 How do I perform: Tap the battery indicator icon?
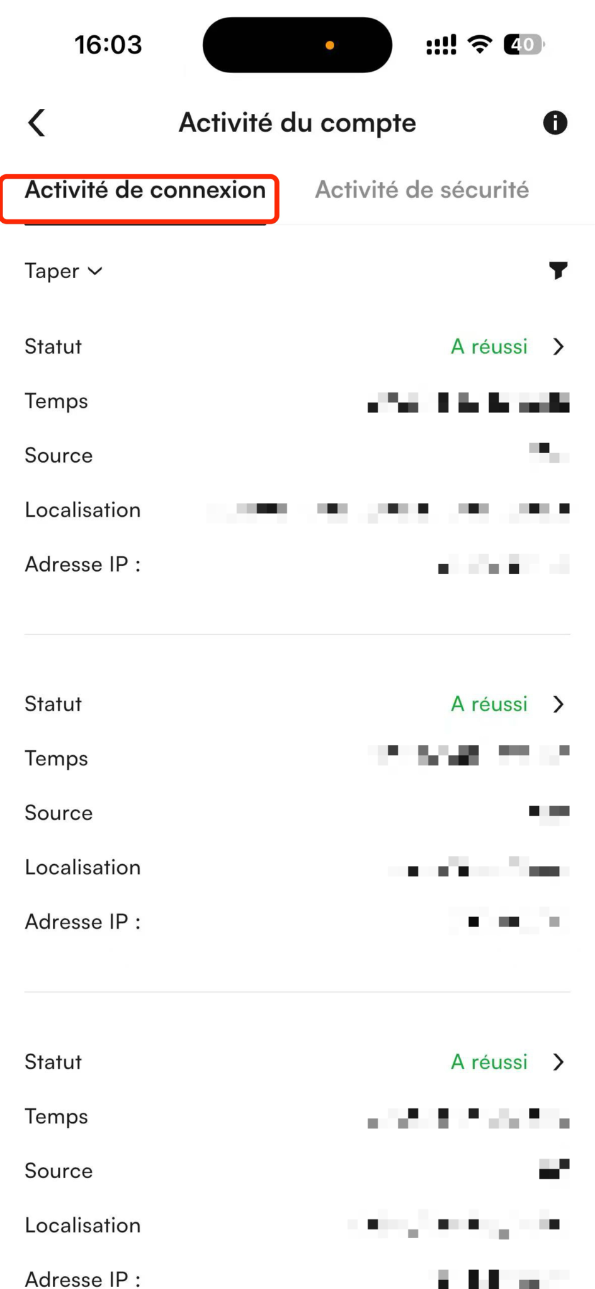coord(524,45)
